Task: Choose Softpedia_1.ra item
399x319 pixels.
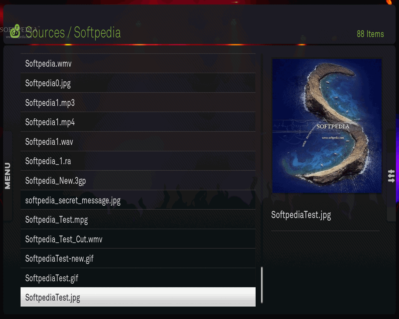Action: point(138,161)
